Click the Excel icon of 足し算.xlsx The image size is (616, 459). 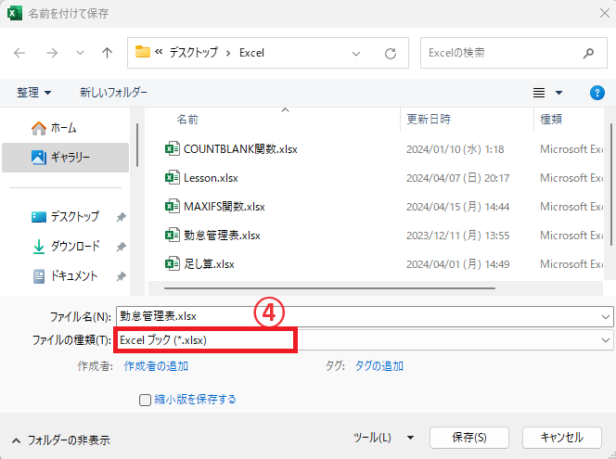click(x=172, y=263)
